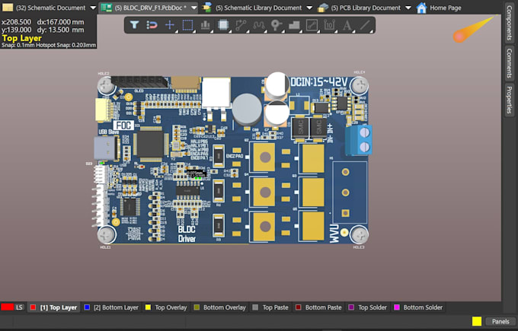The height and width of the screenshot is (331, 518).
Task: Select the Place Line tool
Action: coord(365,25)
